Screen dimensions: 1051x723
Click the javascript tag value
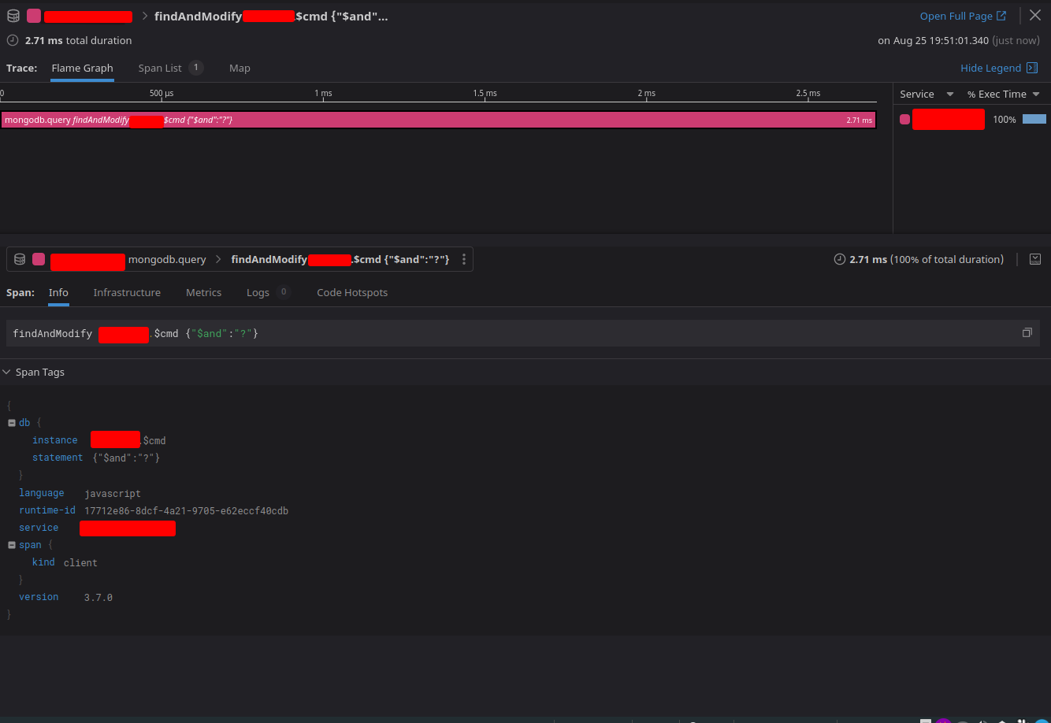pyautogui.click(x=113, y=493)
